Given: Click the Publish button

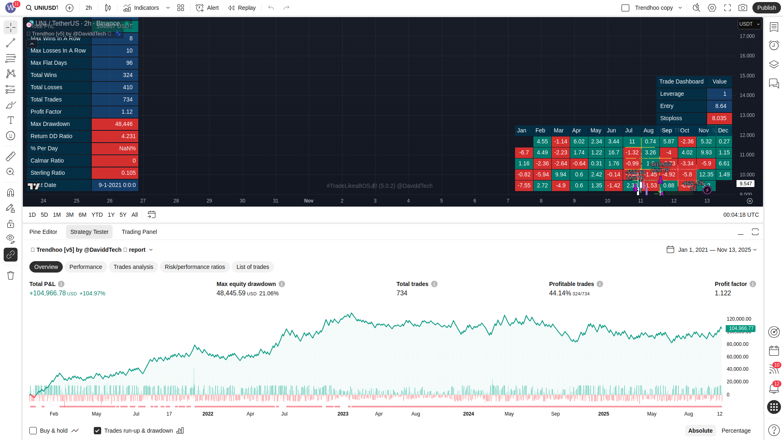Looking at the screenshot, I should 766,8.
